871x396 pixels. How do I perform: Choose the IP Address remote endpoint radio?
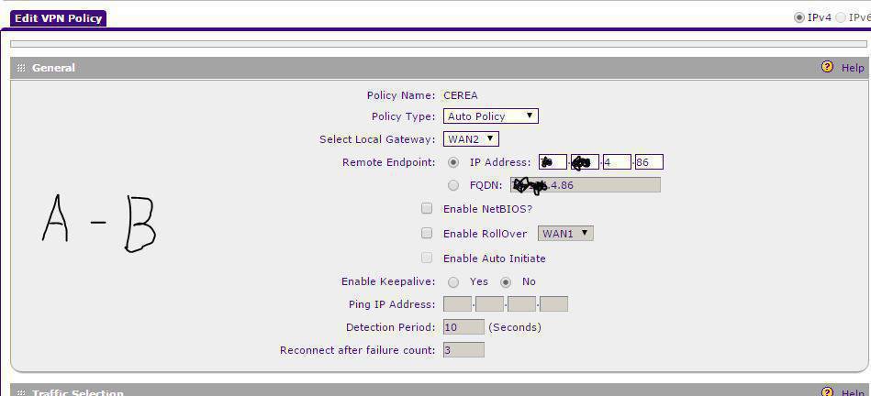pos(453,162)
